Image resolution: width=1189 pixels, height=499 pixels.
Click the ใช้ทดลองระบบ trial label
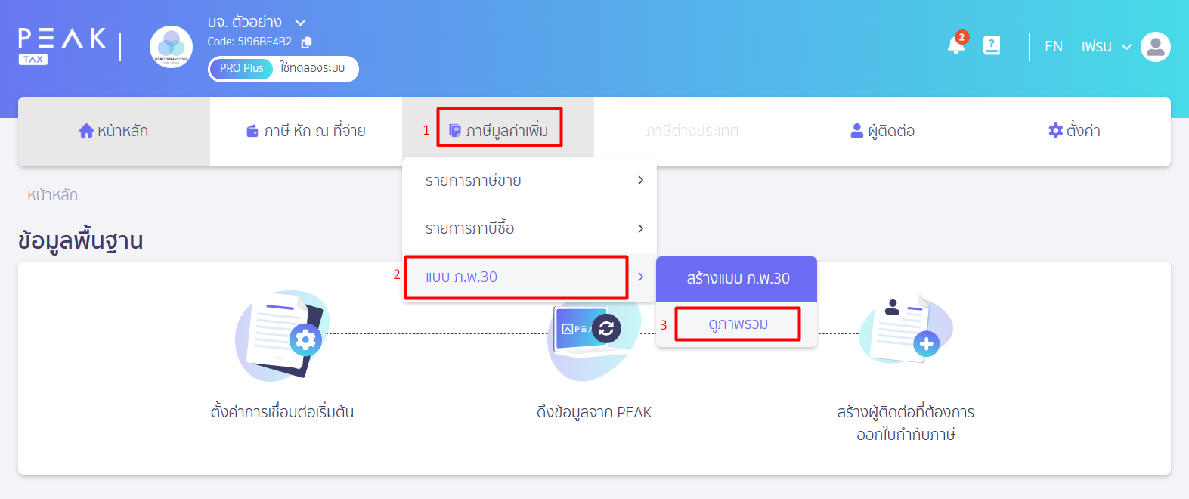coord(312,68)
